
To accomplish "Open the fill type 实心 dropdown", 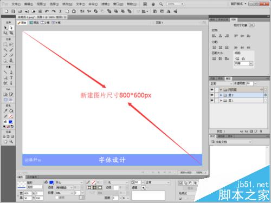I will pos(69,182).
